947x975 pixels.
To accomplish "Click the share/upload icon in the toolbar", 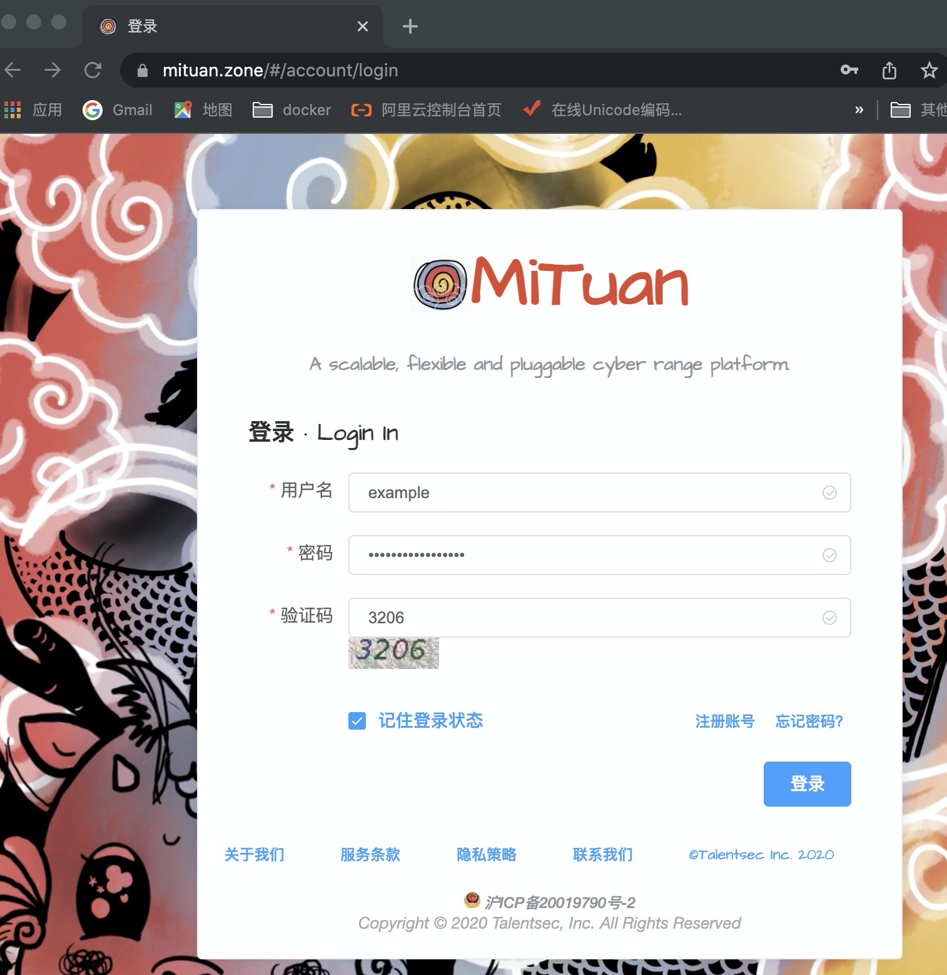I will 889,70.
